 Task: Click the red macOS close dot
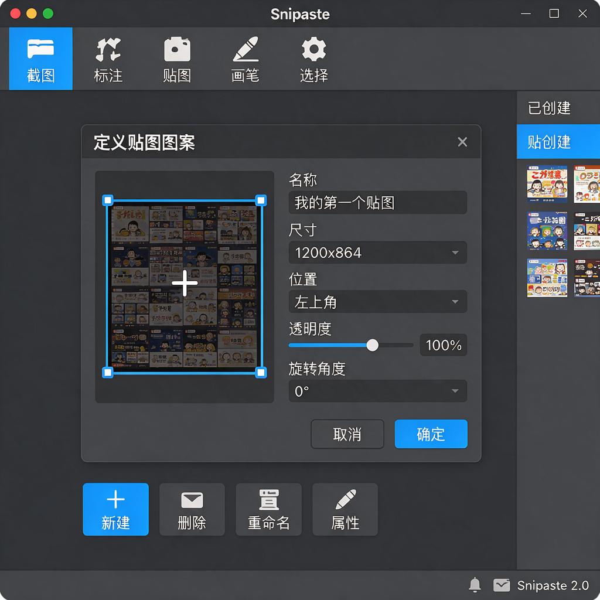click(x=15, y=14)
